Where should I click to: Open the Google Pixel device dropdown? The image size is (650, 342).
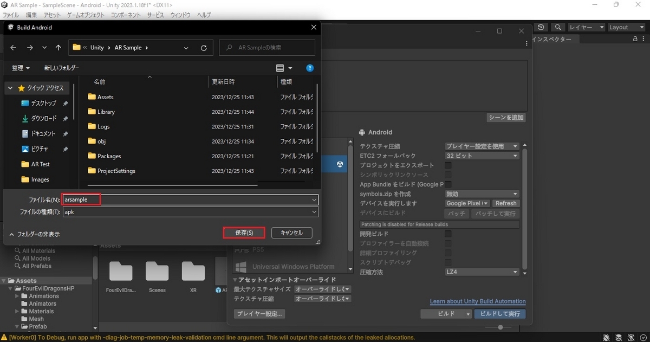tap(467, 203)
